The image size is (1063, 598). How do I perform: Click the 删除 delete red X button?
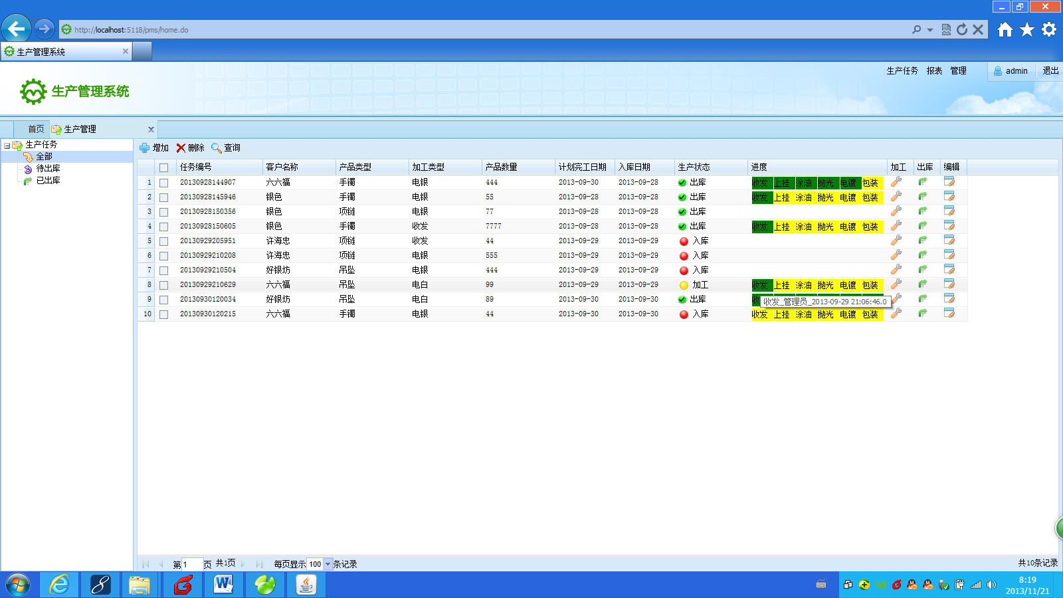pos(190,148)
